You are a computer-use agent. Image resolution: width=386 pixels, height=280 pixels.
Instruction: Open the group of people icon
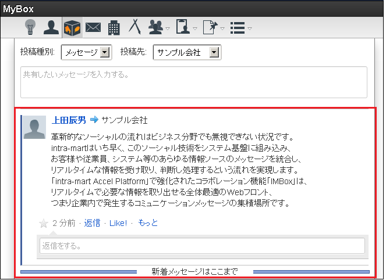tap(155, 27)
